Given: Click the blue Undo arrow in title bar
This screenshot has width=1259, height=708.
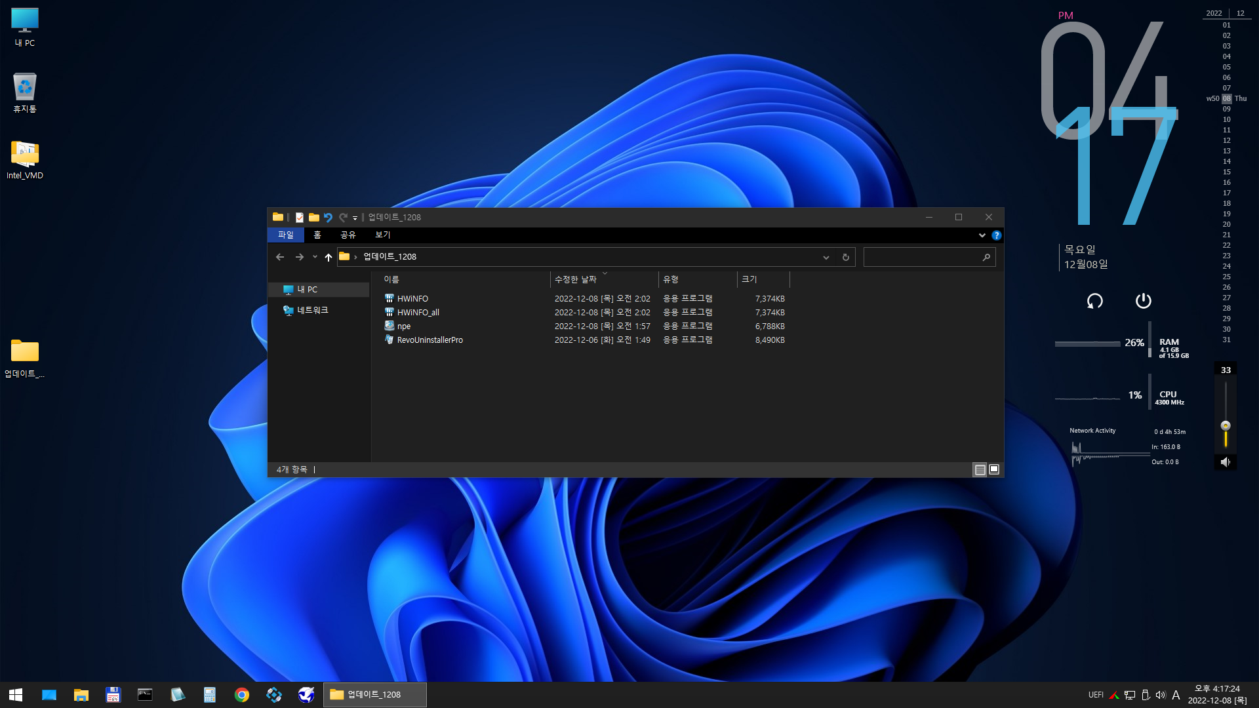Looking at the screenshot, I should tap(328, 218).
